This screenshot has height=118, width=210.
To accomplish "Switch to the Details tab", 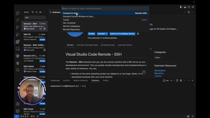I will coord(70,45).
